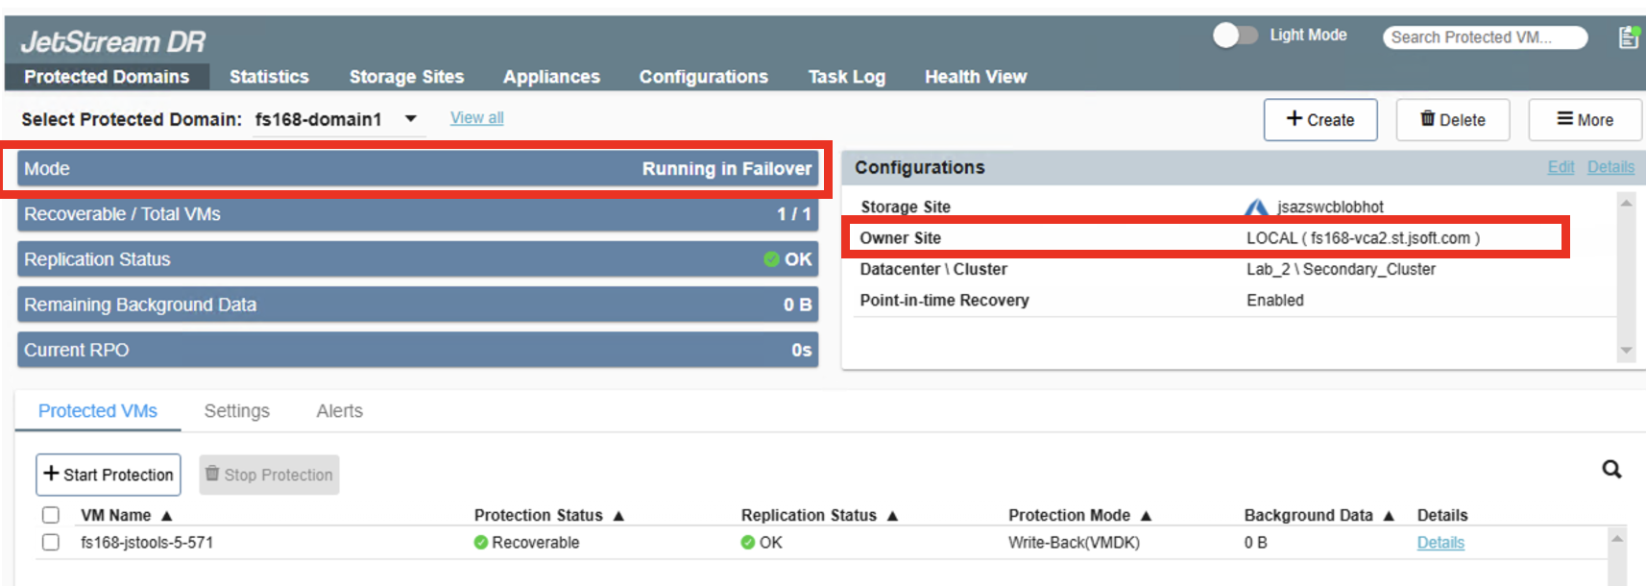Click the green Replication Status OK icon
The image size is (1646, 586).
[x=771, y=259]
